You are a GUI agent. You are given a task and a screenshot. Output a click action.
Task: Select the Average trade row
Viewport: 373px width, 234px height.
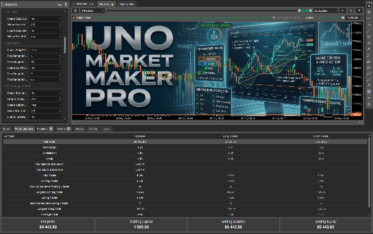coord(185,214)
